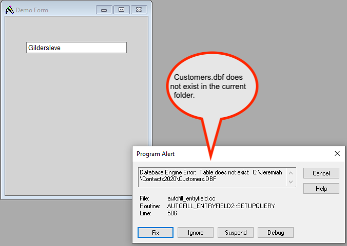Hit the Suspend button
Screen dimensions: 347x246
pos(236,233)
